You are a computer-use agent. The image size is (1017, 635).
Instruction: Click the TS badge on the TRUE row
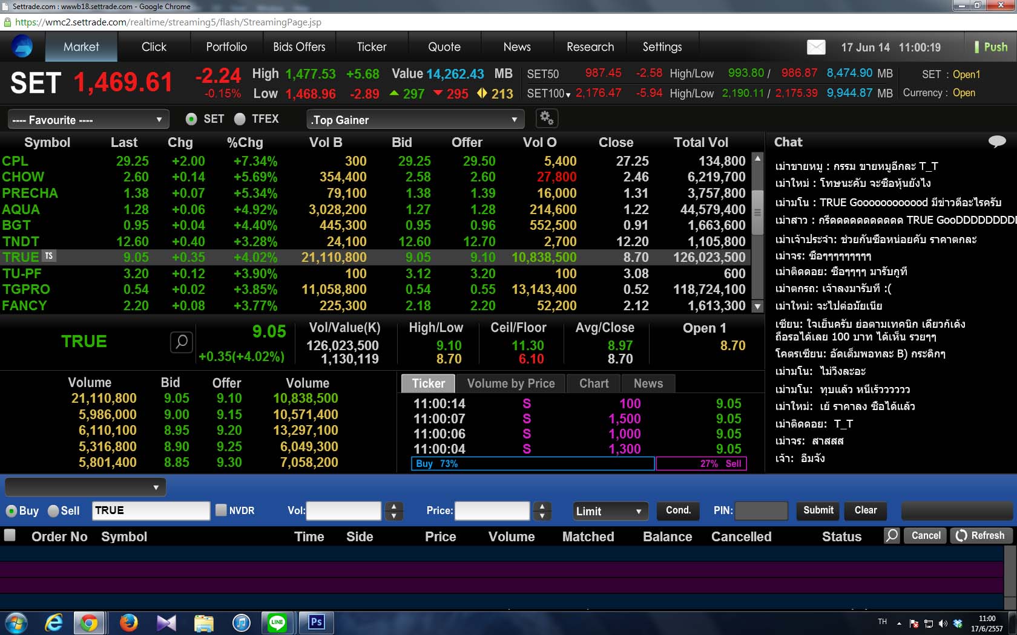(49, 256)
